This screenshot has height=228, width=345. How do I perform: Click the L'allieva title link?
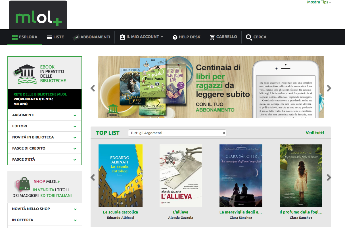click(x=181, y=212)
